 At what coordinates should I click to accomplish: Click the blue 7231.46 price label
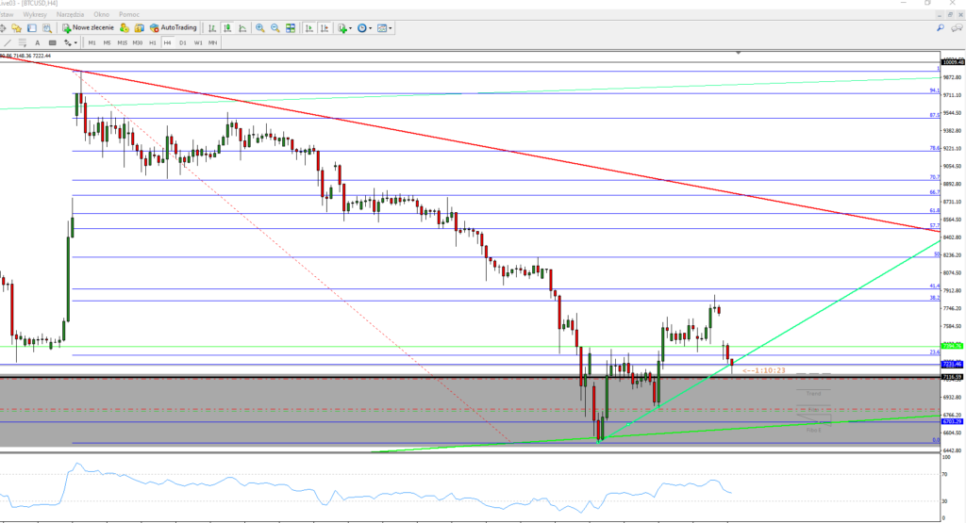pos(953,365)
